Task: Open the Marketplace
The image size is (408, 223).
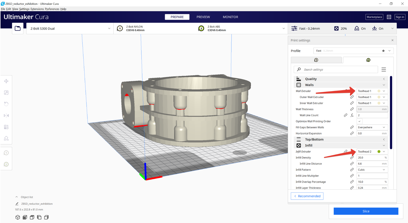Action: 374,17
